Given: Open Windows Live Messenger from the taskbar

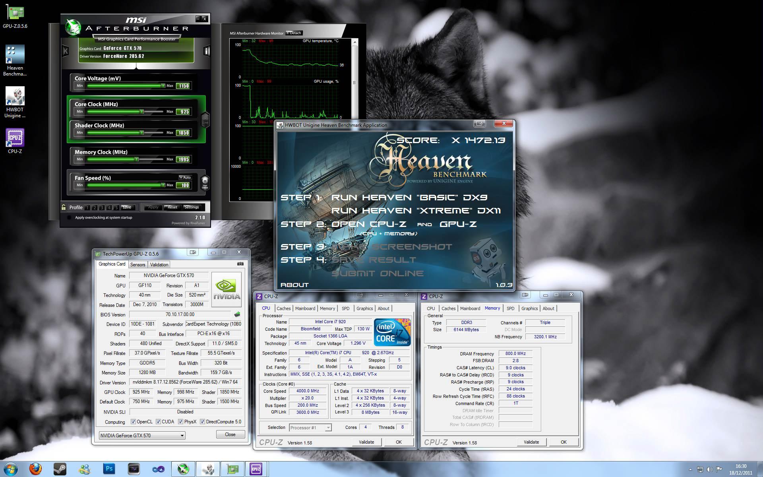Looking at the screenshot, I should pos(85,469).
